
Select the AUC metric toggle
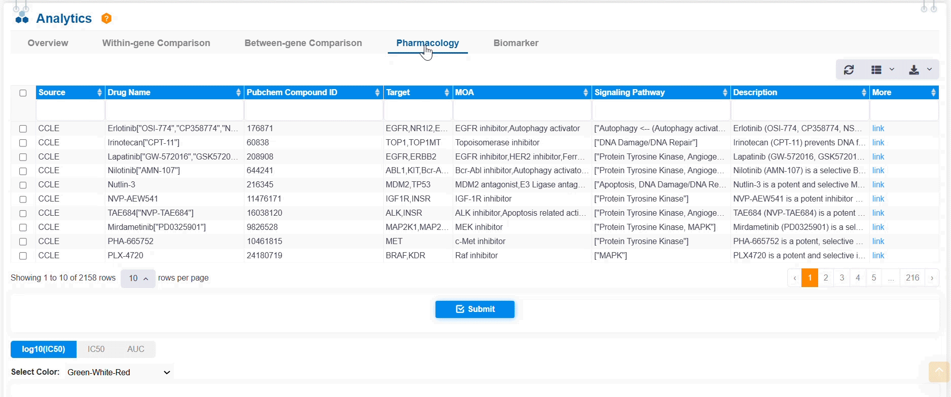tap(135, 349)
